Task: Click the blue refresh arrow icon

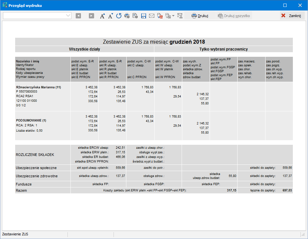Action: pos(118,16)
